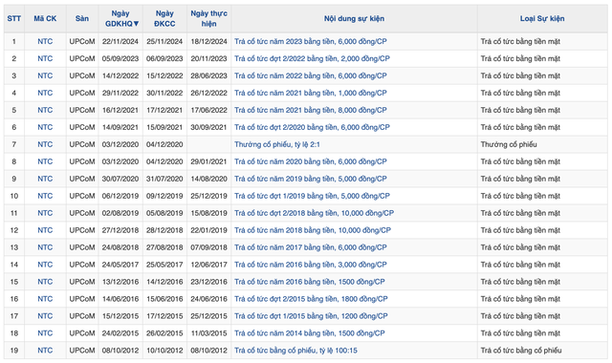Open event 'Trả cổ tức năm 2018 bằng tiền, 10,000 đồng/CP'
The height and width of the screenshot is (363, 612).
click(x=313, y=230)
